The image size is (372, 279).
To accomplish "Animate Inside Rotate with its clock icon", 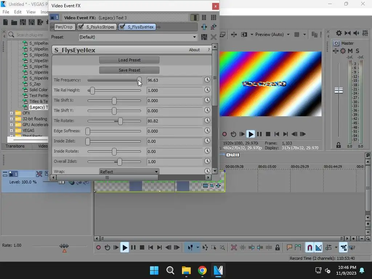I will point(207,151).
